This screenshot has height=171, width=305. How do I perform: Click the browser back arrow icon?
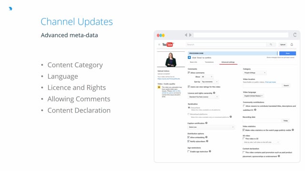186,35
